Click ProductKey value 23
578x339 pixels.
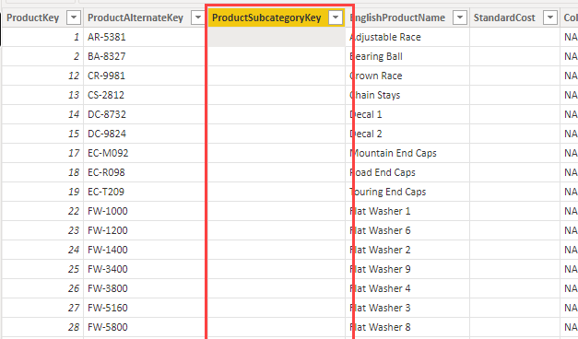[x=42, y=230]
